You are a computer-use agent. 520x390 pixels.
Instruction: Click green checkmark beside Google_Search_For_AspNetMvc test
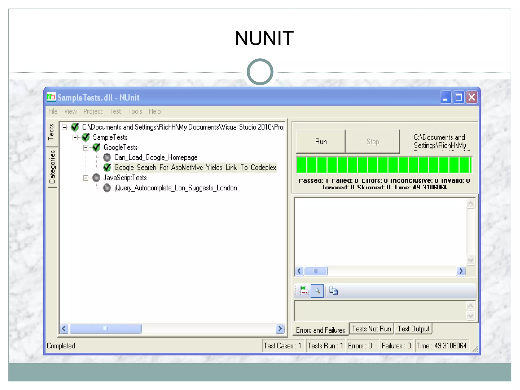[107, 168]
